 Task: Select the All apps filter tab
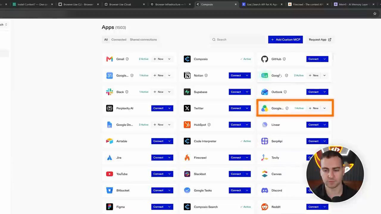tap(106, 40)
